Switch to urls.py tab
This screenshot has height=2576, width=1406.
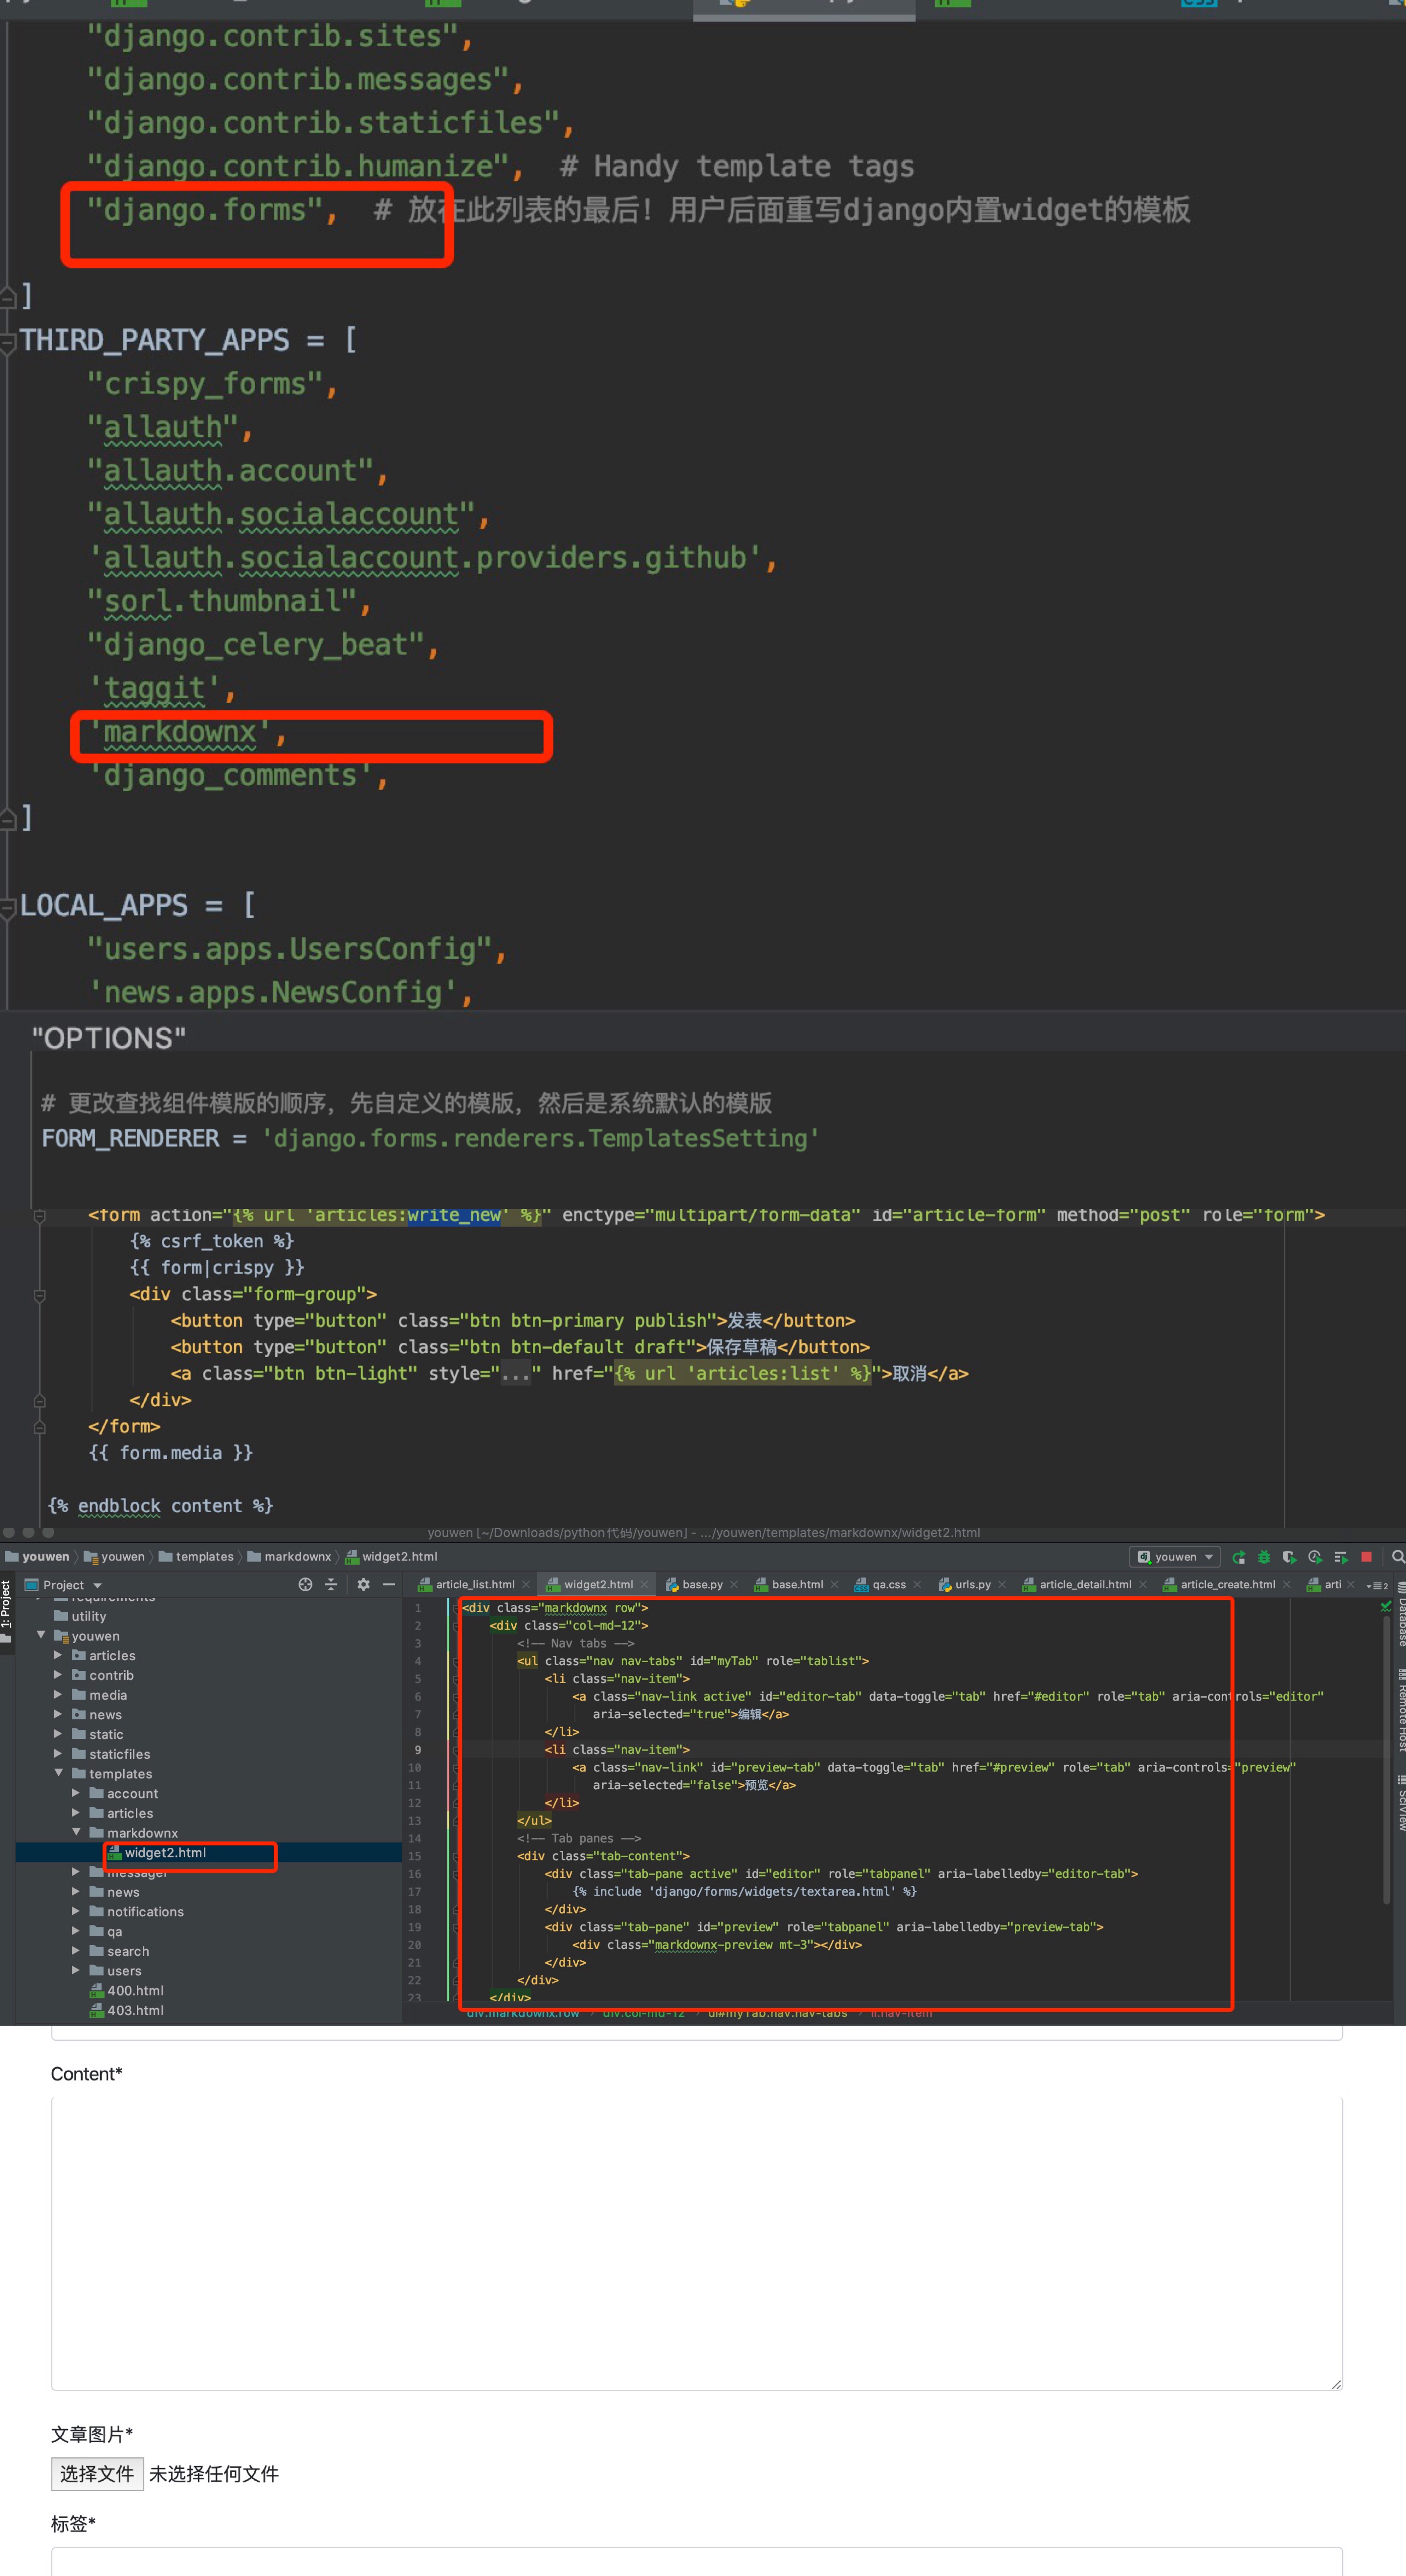point(972,1584)
